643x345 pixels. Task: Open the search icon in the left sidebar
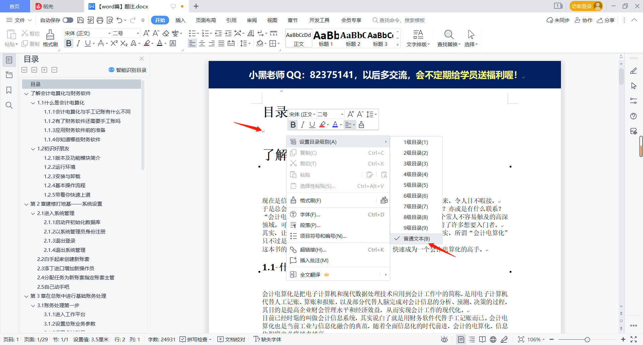(9, 105)
